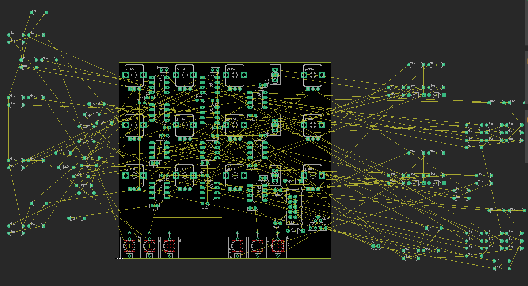Select the GAIN1 potentiometer footprint
The width and height of the screenshot is (528, 286).
[313, 77]
